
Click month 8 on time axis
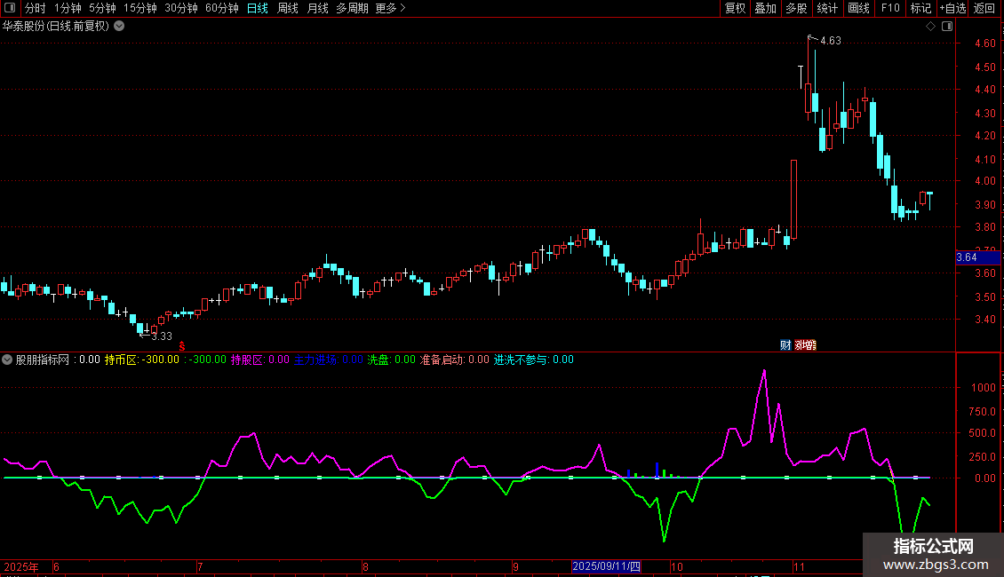point(365,566)
